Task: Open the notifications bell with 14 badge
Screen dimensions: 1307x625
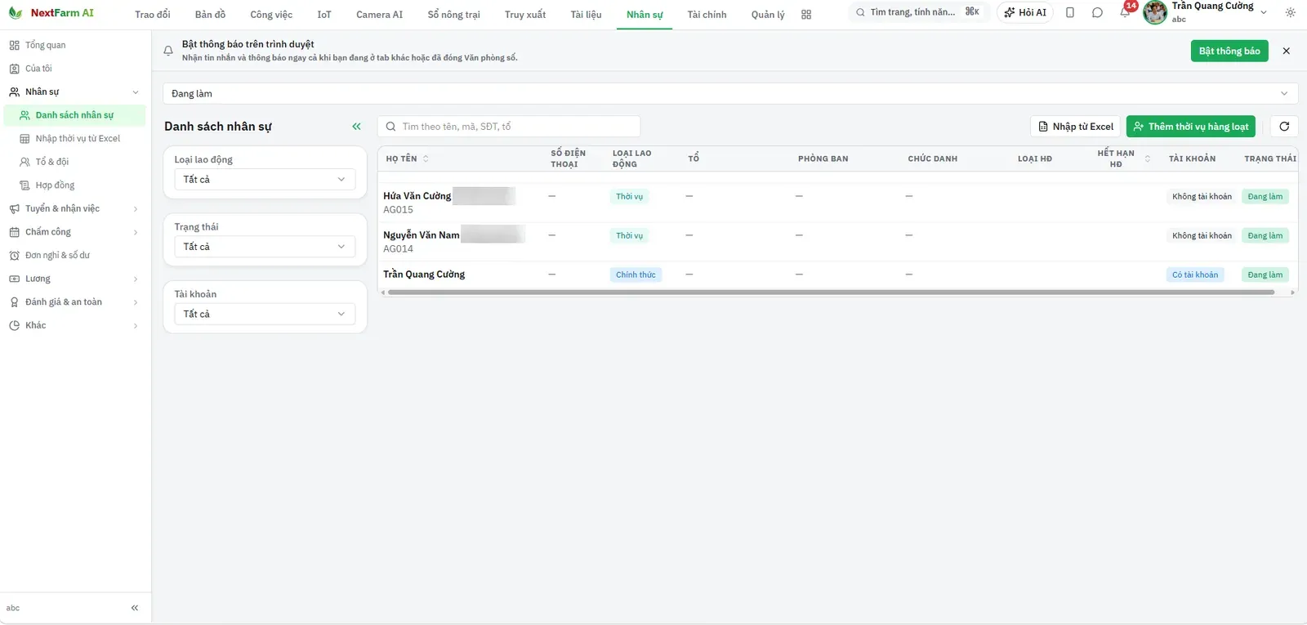Action: click(x=1126, y=11)
